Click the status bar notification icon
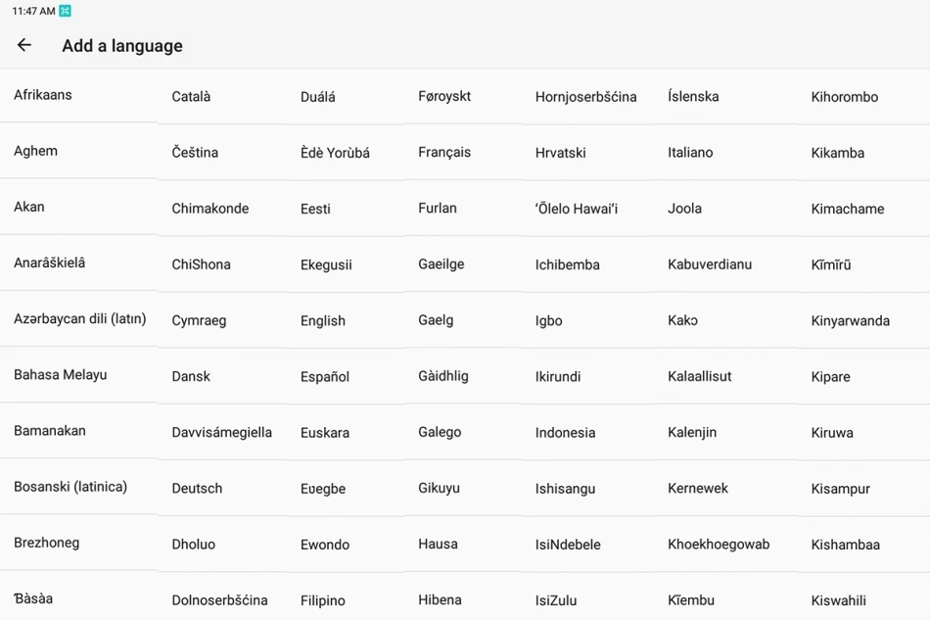Viewport: 930px width, 620px height. pyautogui.click(x=66, y=11)
